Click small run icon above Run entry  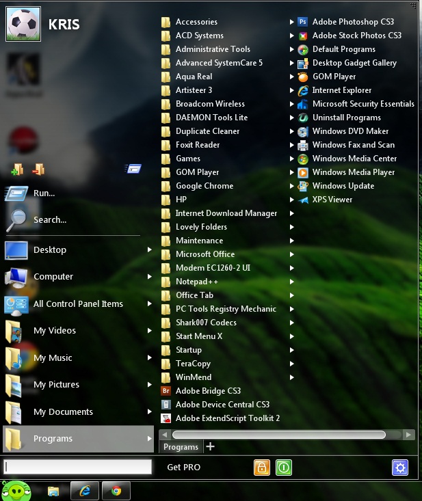tap(133, 168)
